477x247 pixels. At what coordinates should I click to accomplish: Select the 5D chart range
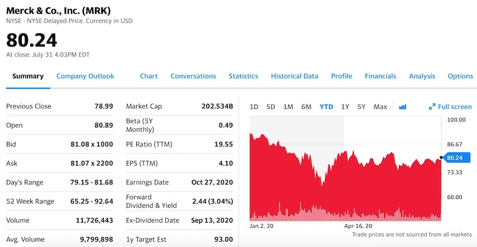[x=271, y=107]
